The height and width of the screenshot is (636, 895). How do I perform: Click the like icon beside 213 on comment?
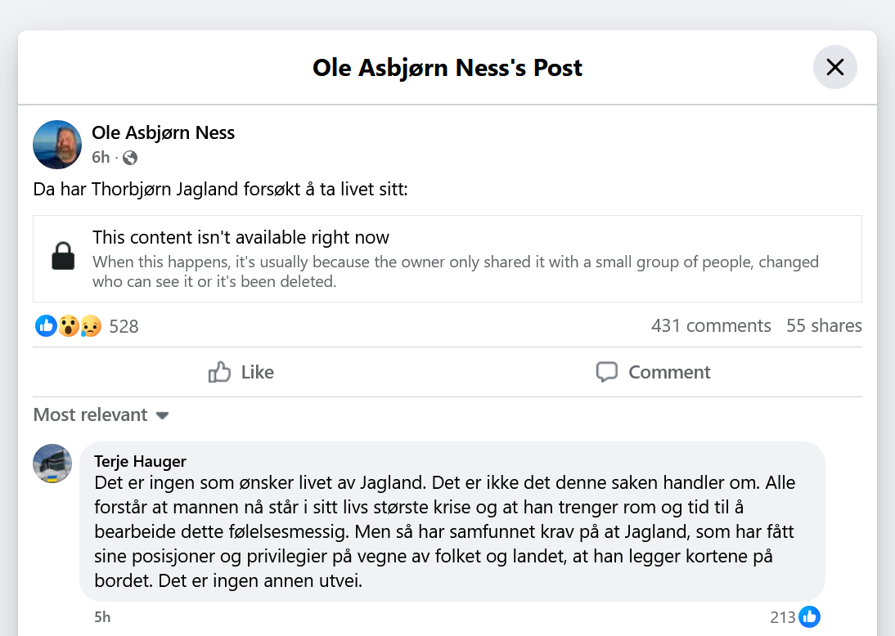point(809,617)
